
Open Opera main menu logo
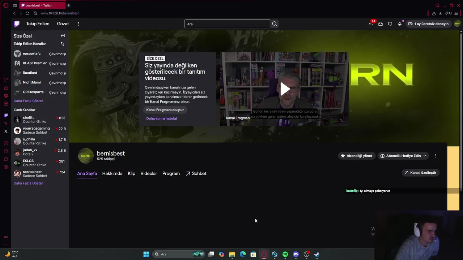tap(6, 5)
